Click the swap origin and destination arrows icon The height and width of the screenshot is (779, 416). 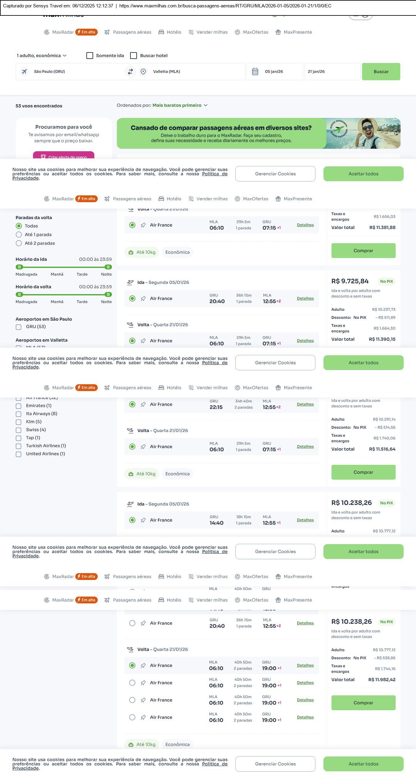click(x=130, y=72)
